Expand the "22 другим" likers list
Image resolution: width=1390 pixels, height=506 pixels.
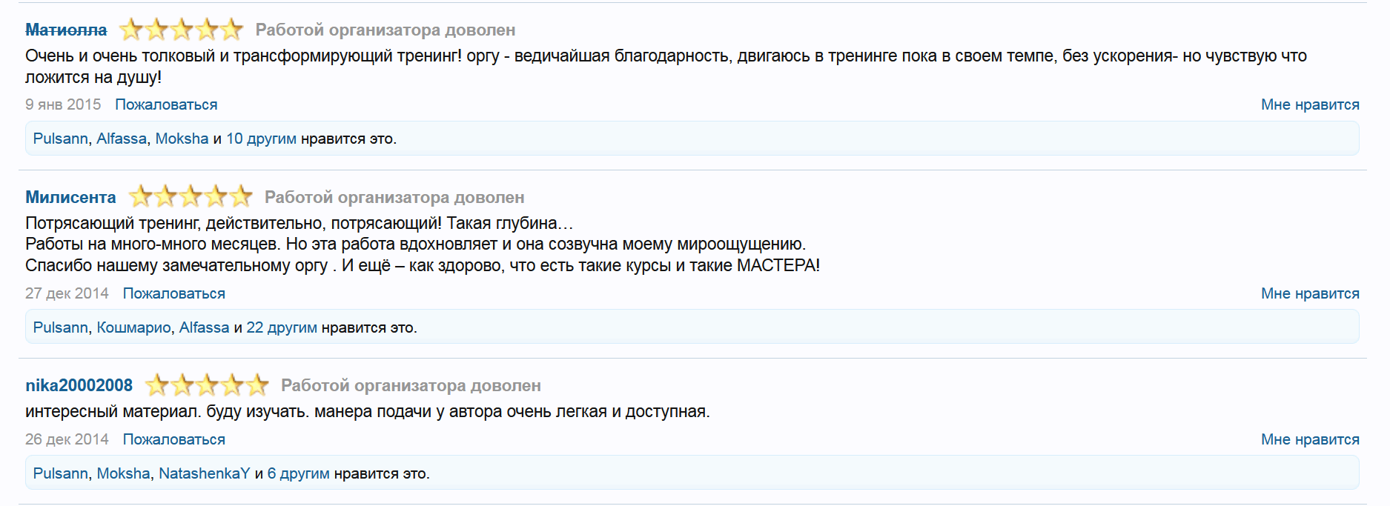coord(282,327)
